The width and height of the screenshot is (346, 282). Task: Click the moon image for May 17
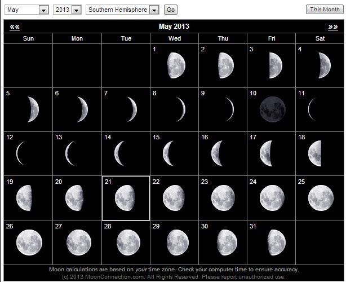click(x=266, y=153)
